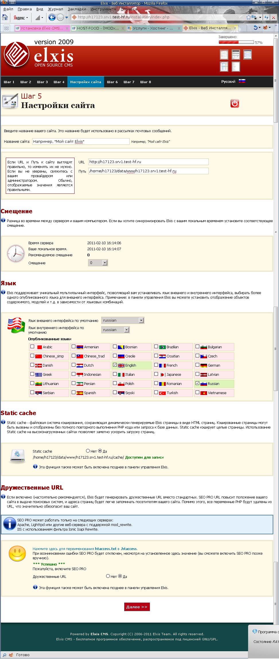The width and height of the screenshot is (279, 659).
Task: Go to Шаг 8 in the step bar
Action: coord(146,82)
